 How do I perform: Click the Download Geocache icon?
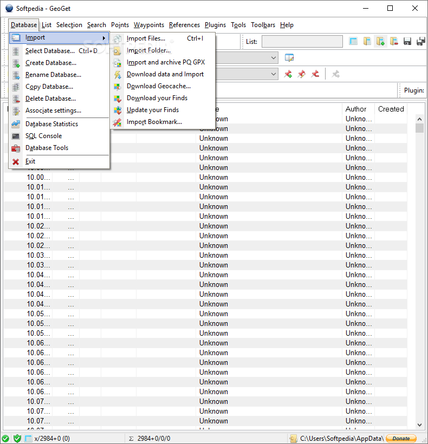(x=117, y=87)
